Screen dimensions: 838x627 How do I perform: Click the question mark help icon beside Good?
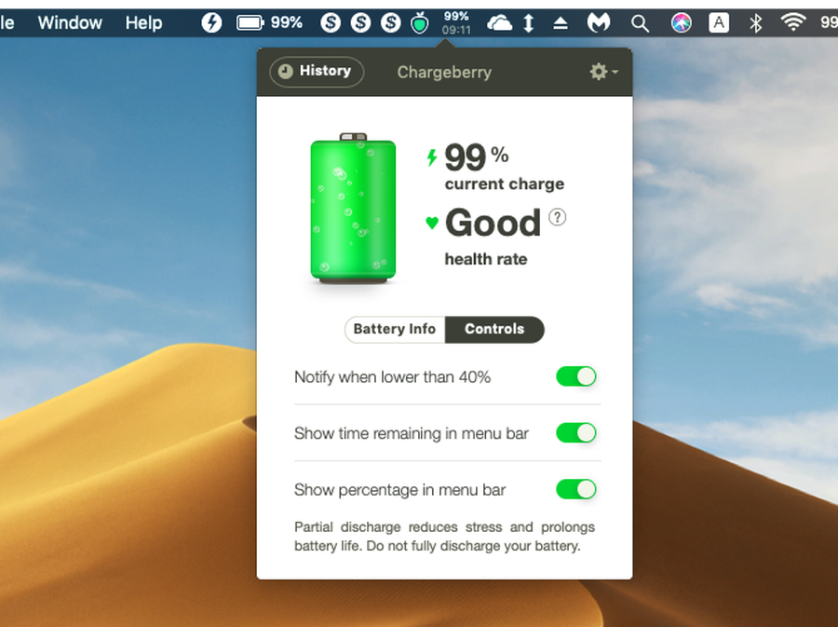pyautogui.click(x=557, y=218)
